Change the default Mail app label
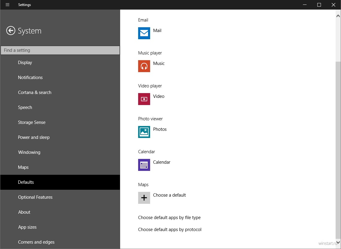Image resolution: width=341 pixels, height=249 pixels. coord(157,31)
